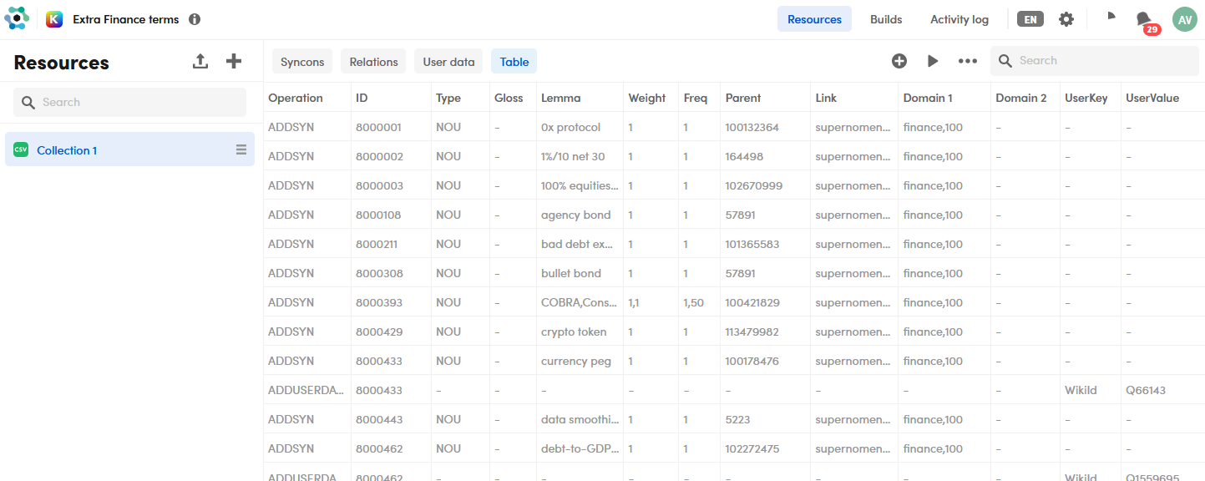Image resolution: width=1205 pixels, height=481 pixels.
Task: Open the AV user avatar menu
Action: pyautogui.click(x=1184, y=19)
